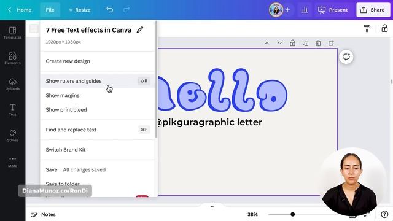The height and width of the screenshot is (221, 393).
Task: Select the Text tool in sidebar
Action: click(x=12, y=110)
